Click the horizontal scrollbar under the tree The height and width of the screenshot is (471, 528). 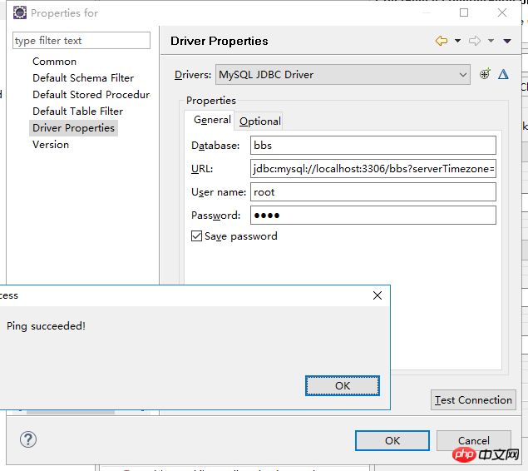coord(71,412)
